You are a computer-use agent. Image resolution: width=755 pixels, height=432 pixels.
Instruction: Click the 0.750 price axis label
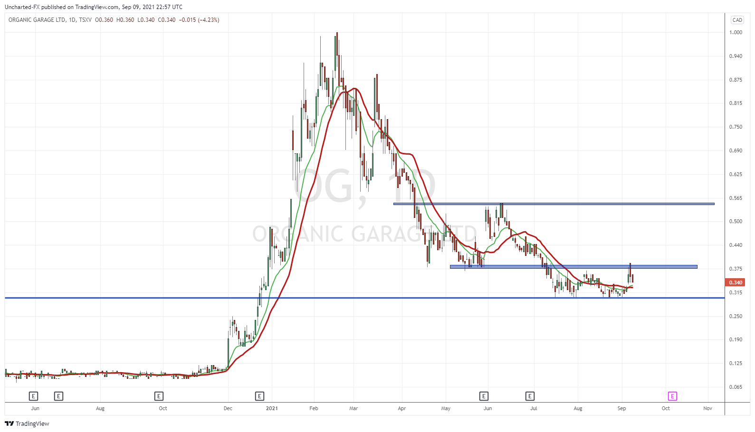tap(736, 127)
